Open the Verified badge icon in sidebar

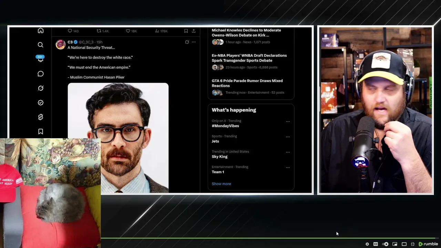coord(41,103)
